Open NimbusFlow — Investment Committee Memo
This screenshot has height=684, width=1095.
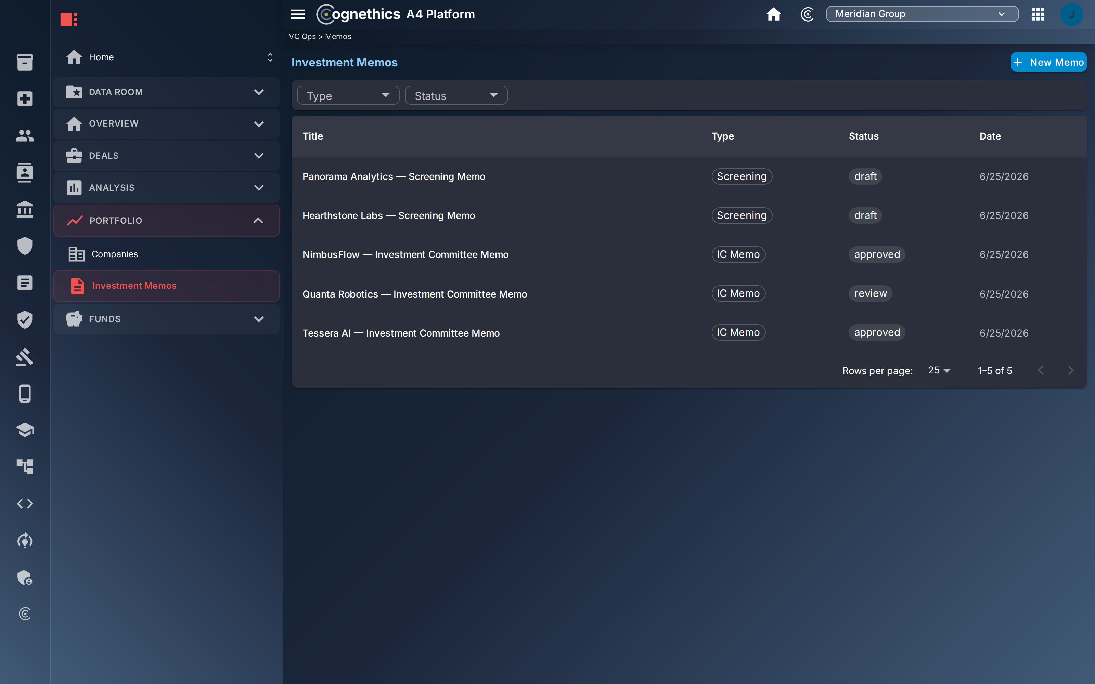(x=405, y=254)
